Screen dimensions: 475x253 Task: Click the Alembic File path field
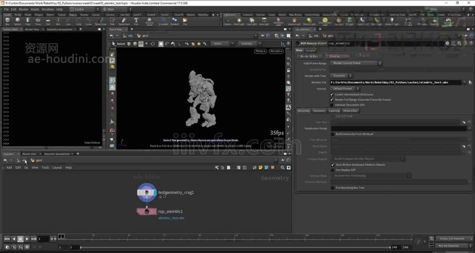click(x=395, y=82)
